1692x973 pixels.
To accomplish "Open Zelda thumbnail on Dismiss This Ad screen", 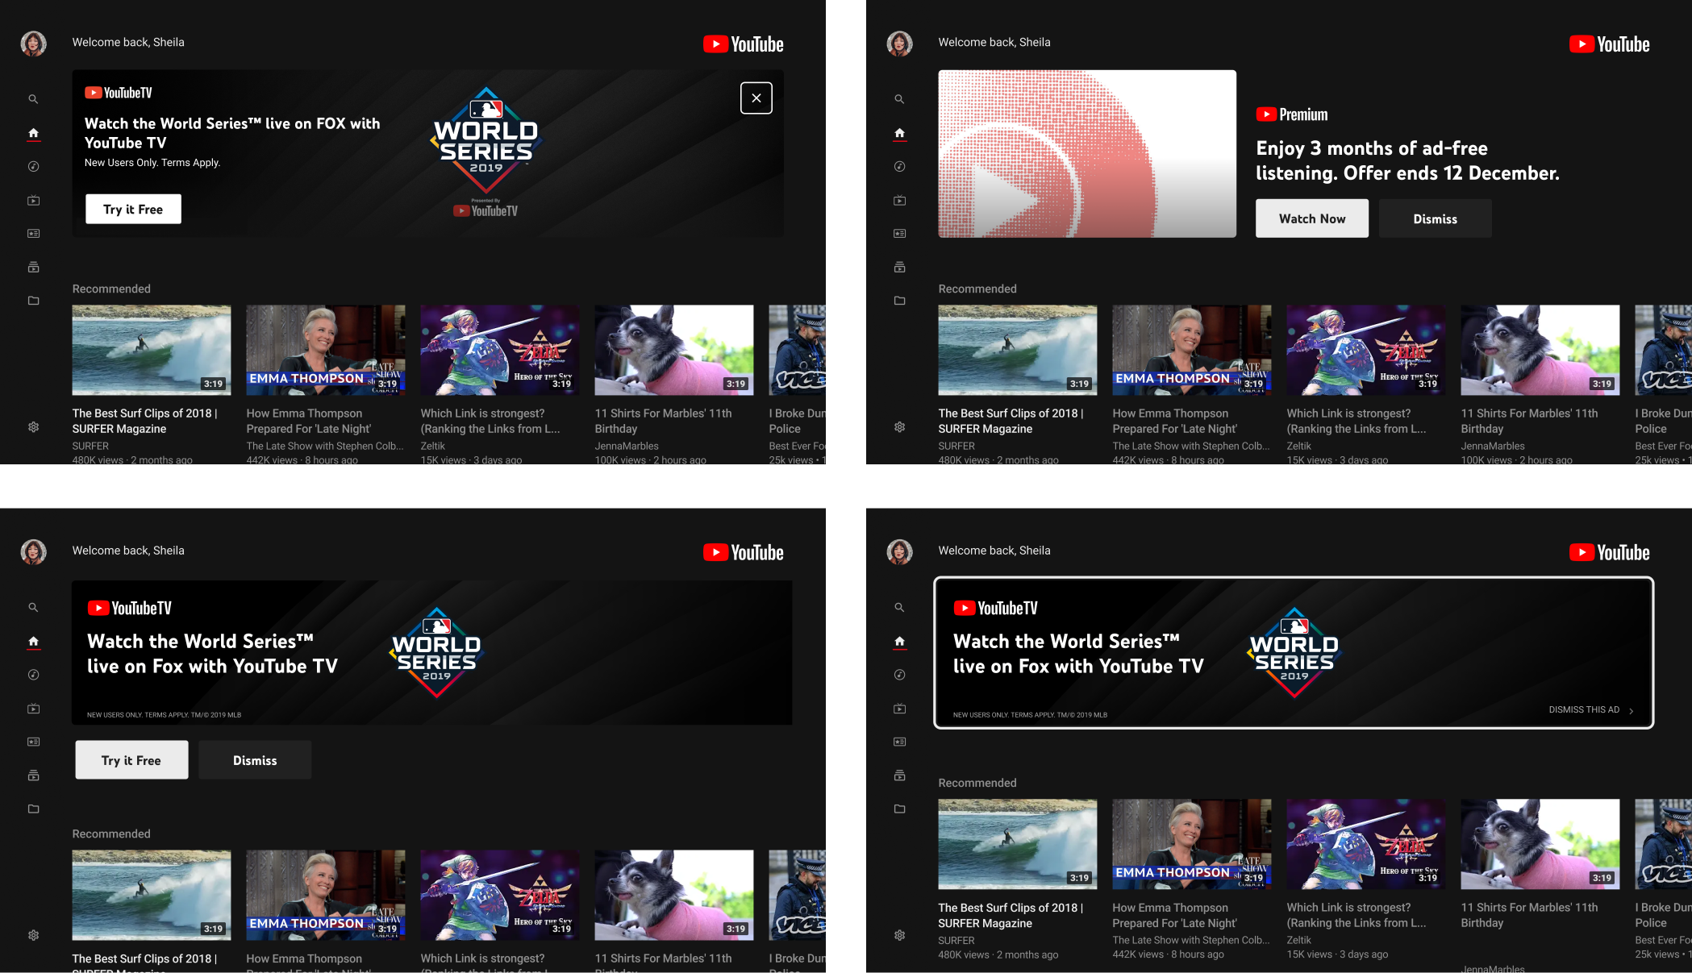I will pyautogui.click(x=1365, y=844).
